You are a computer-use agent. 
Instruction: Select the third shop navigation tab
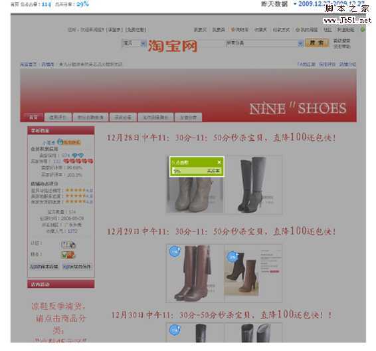(x=90, y=117)
